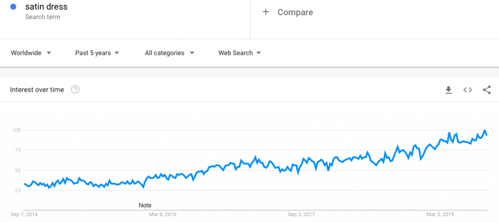Click the Past 5 years arrow
This screenshot has height=223, width=499.
117,53
